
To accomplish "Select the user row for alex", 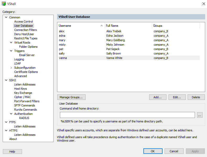I will tap(62, 31).
